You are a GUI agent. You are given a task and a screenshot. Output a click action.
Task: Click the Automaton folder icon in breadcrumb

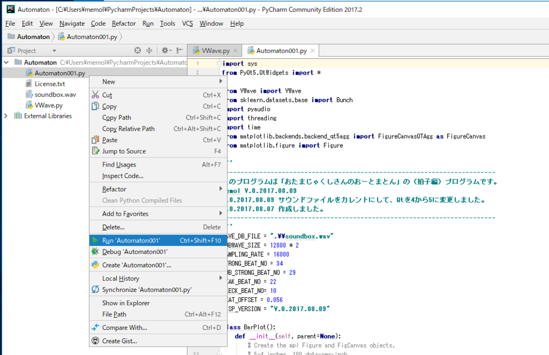point(11,36)
